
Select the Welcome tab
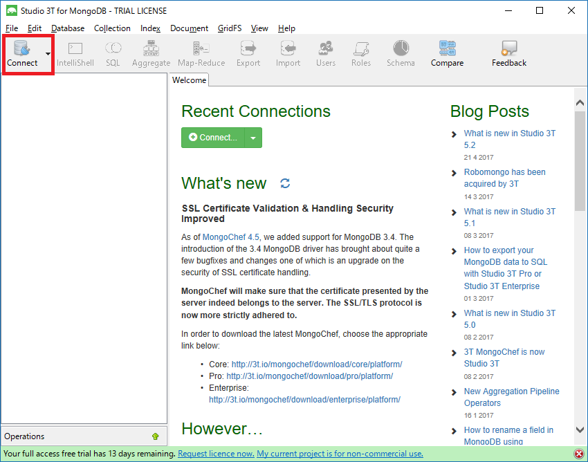189,80
